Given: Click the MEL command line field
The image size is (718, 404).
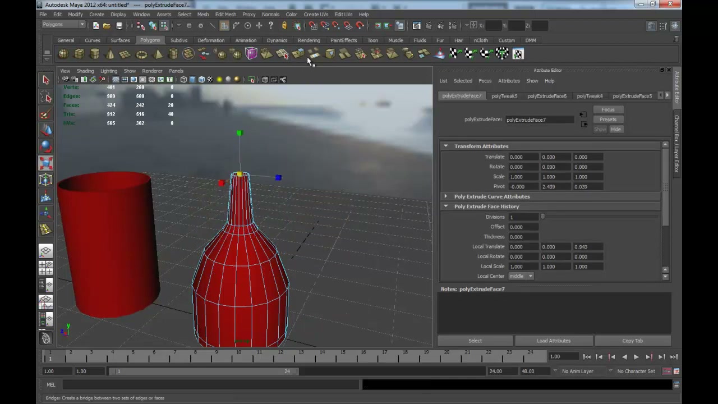Looking at the screenshot, I should tap(211, 385).
